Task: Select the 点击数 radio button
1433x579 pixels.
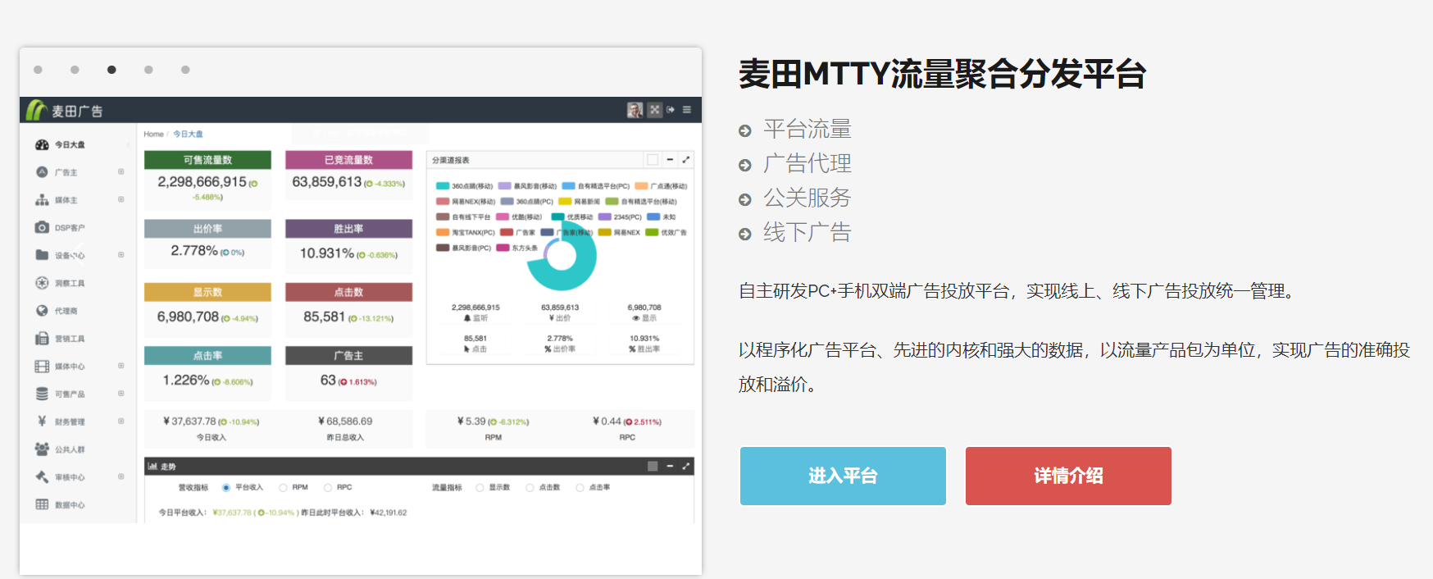Action: tap(530, 487)
